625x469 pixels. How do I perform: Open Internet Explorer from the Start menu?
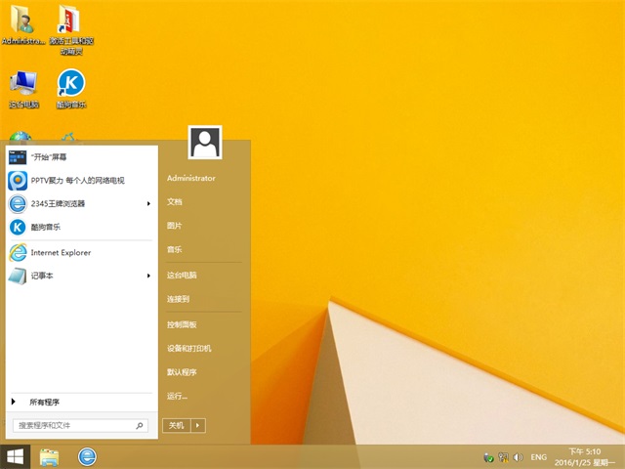[x=61, y=252]
